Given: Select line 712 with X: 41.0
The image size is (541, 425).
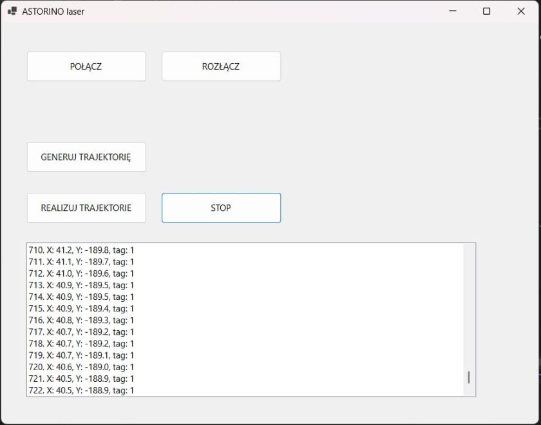Looking at the screenshot, I should coord(82,273).
